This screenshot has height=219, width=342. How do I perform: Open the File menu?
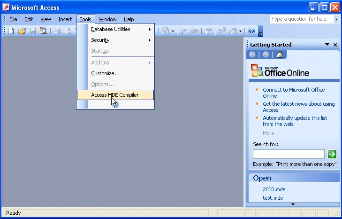pyautogui.click(x=13, y=19)
